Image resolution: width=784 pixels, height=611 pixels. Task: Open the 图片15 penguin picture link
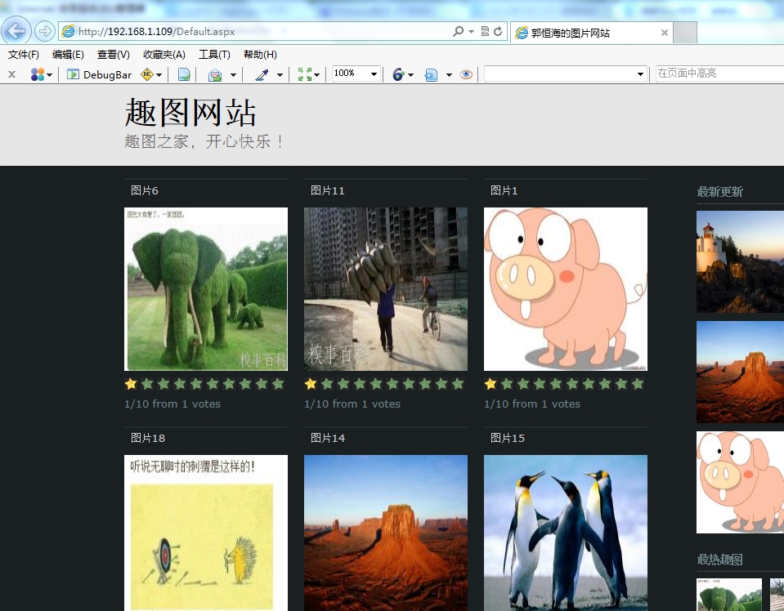(565, 533)
